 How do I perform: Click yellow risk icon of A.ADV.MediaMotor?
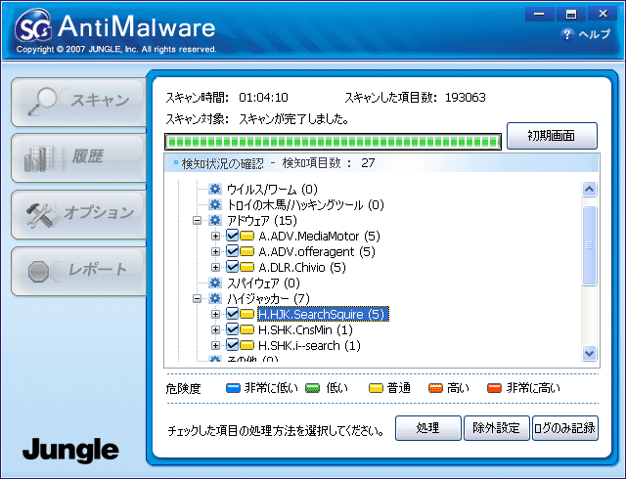click(x=247, y=236)
